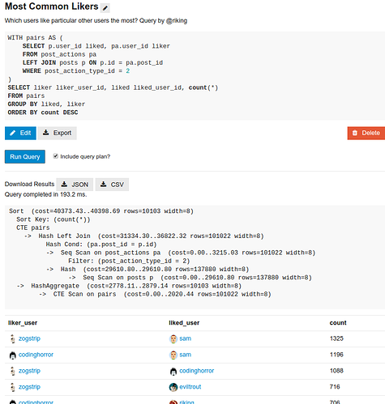Click the liker_user column header
Image resolution: width=385 pixels, height=404 pixels.
click(x=23, y=323)
